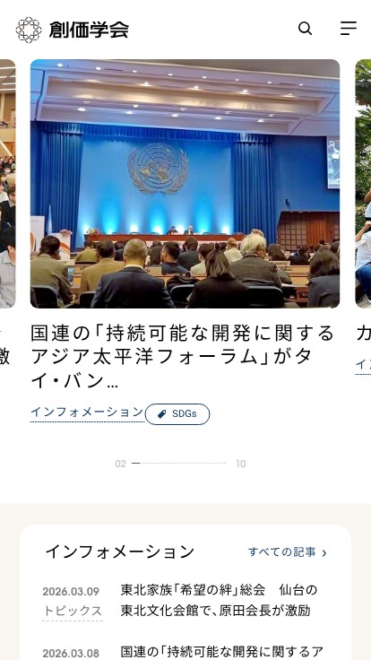The image size is (371, 660).
Task: Click the carousel progress bar between 02 and 10
Action: coord(179,464)
